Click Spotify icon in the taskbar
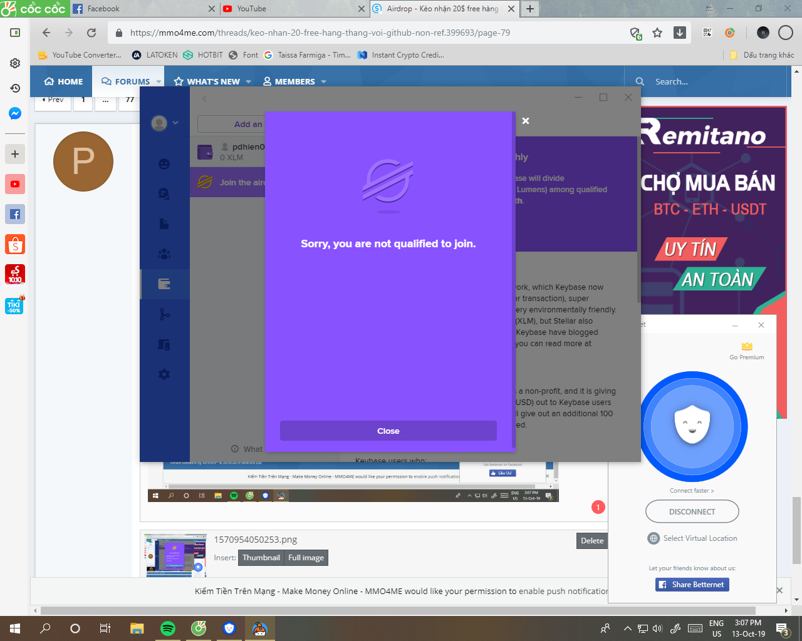This screenshot has height=641, width=802. (x=168, y=628)
